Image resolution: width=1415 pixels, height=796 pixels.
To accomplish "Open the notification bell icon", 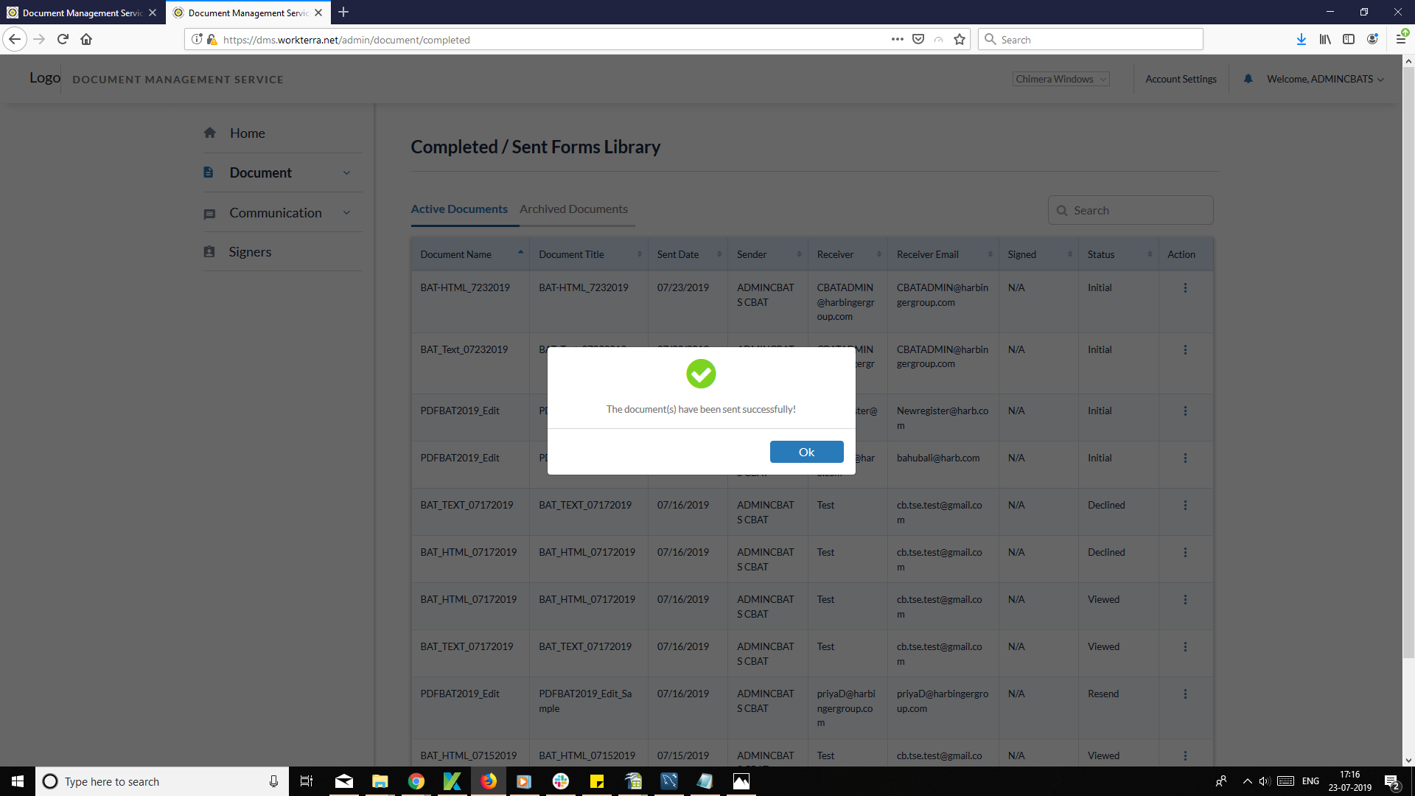I will tap(1248, 79).
